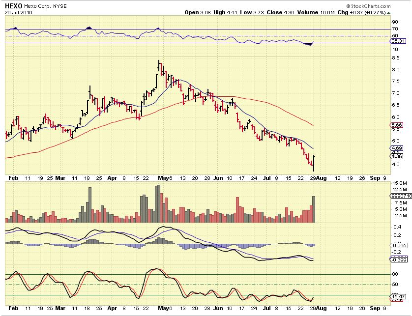Click the 8.5 price axis label
The height and width of the screenshot is (316, 412).
coord(396,58)
